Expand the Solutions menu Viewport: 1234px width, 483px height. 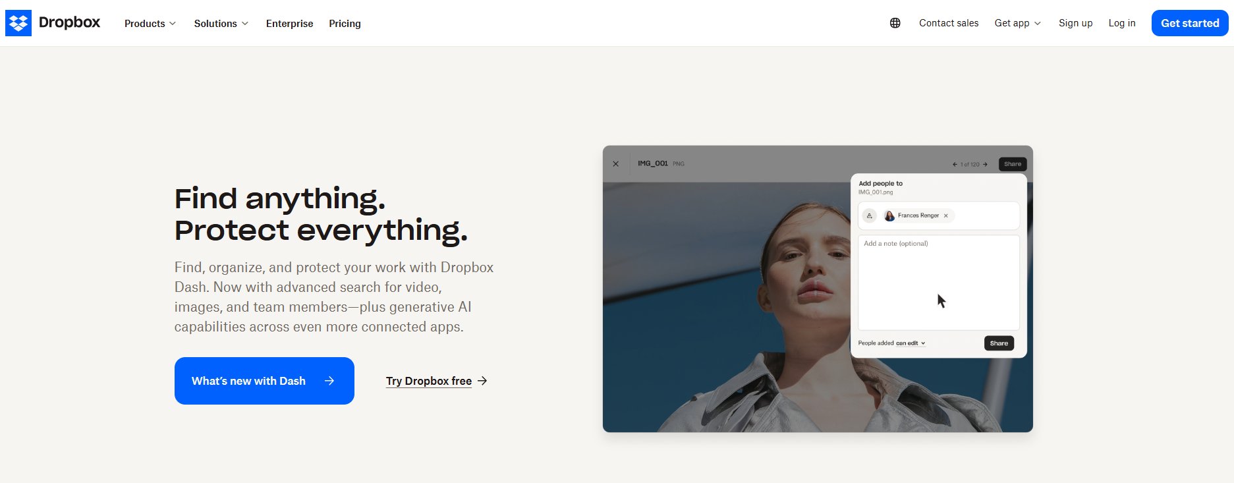pyautogui.click(x=221, y=23)
